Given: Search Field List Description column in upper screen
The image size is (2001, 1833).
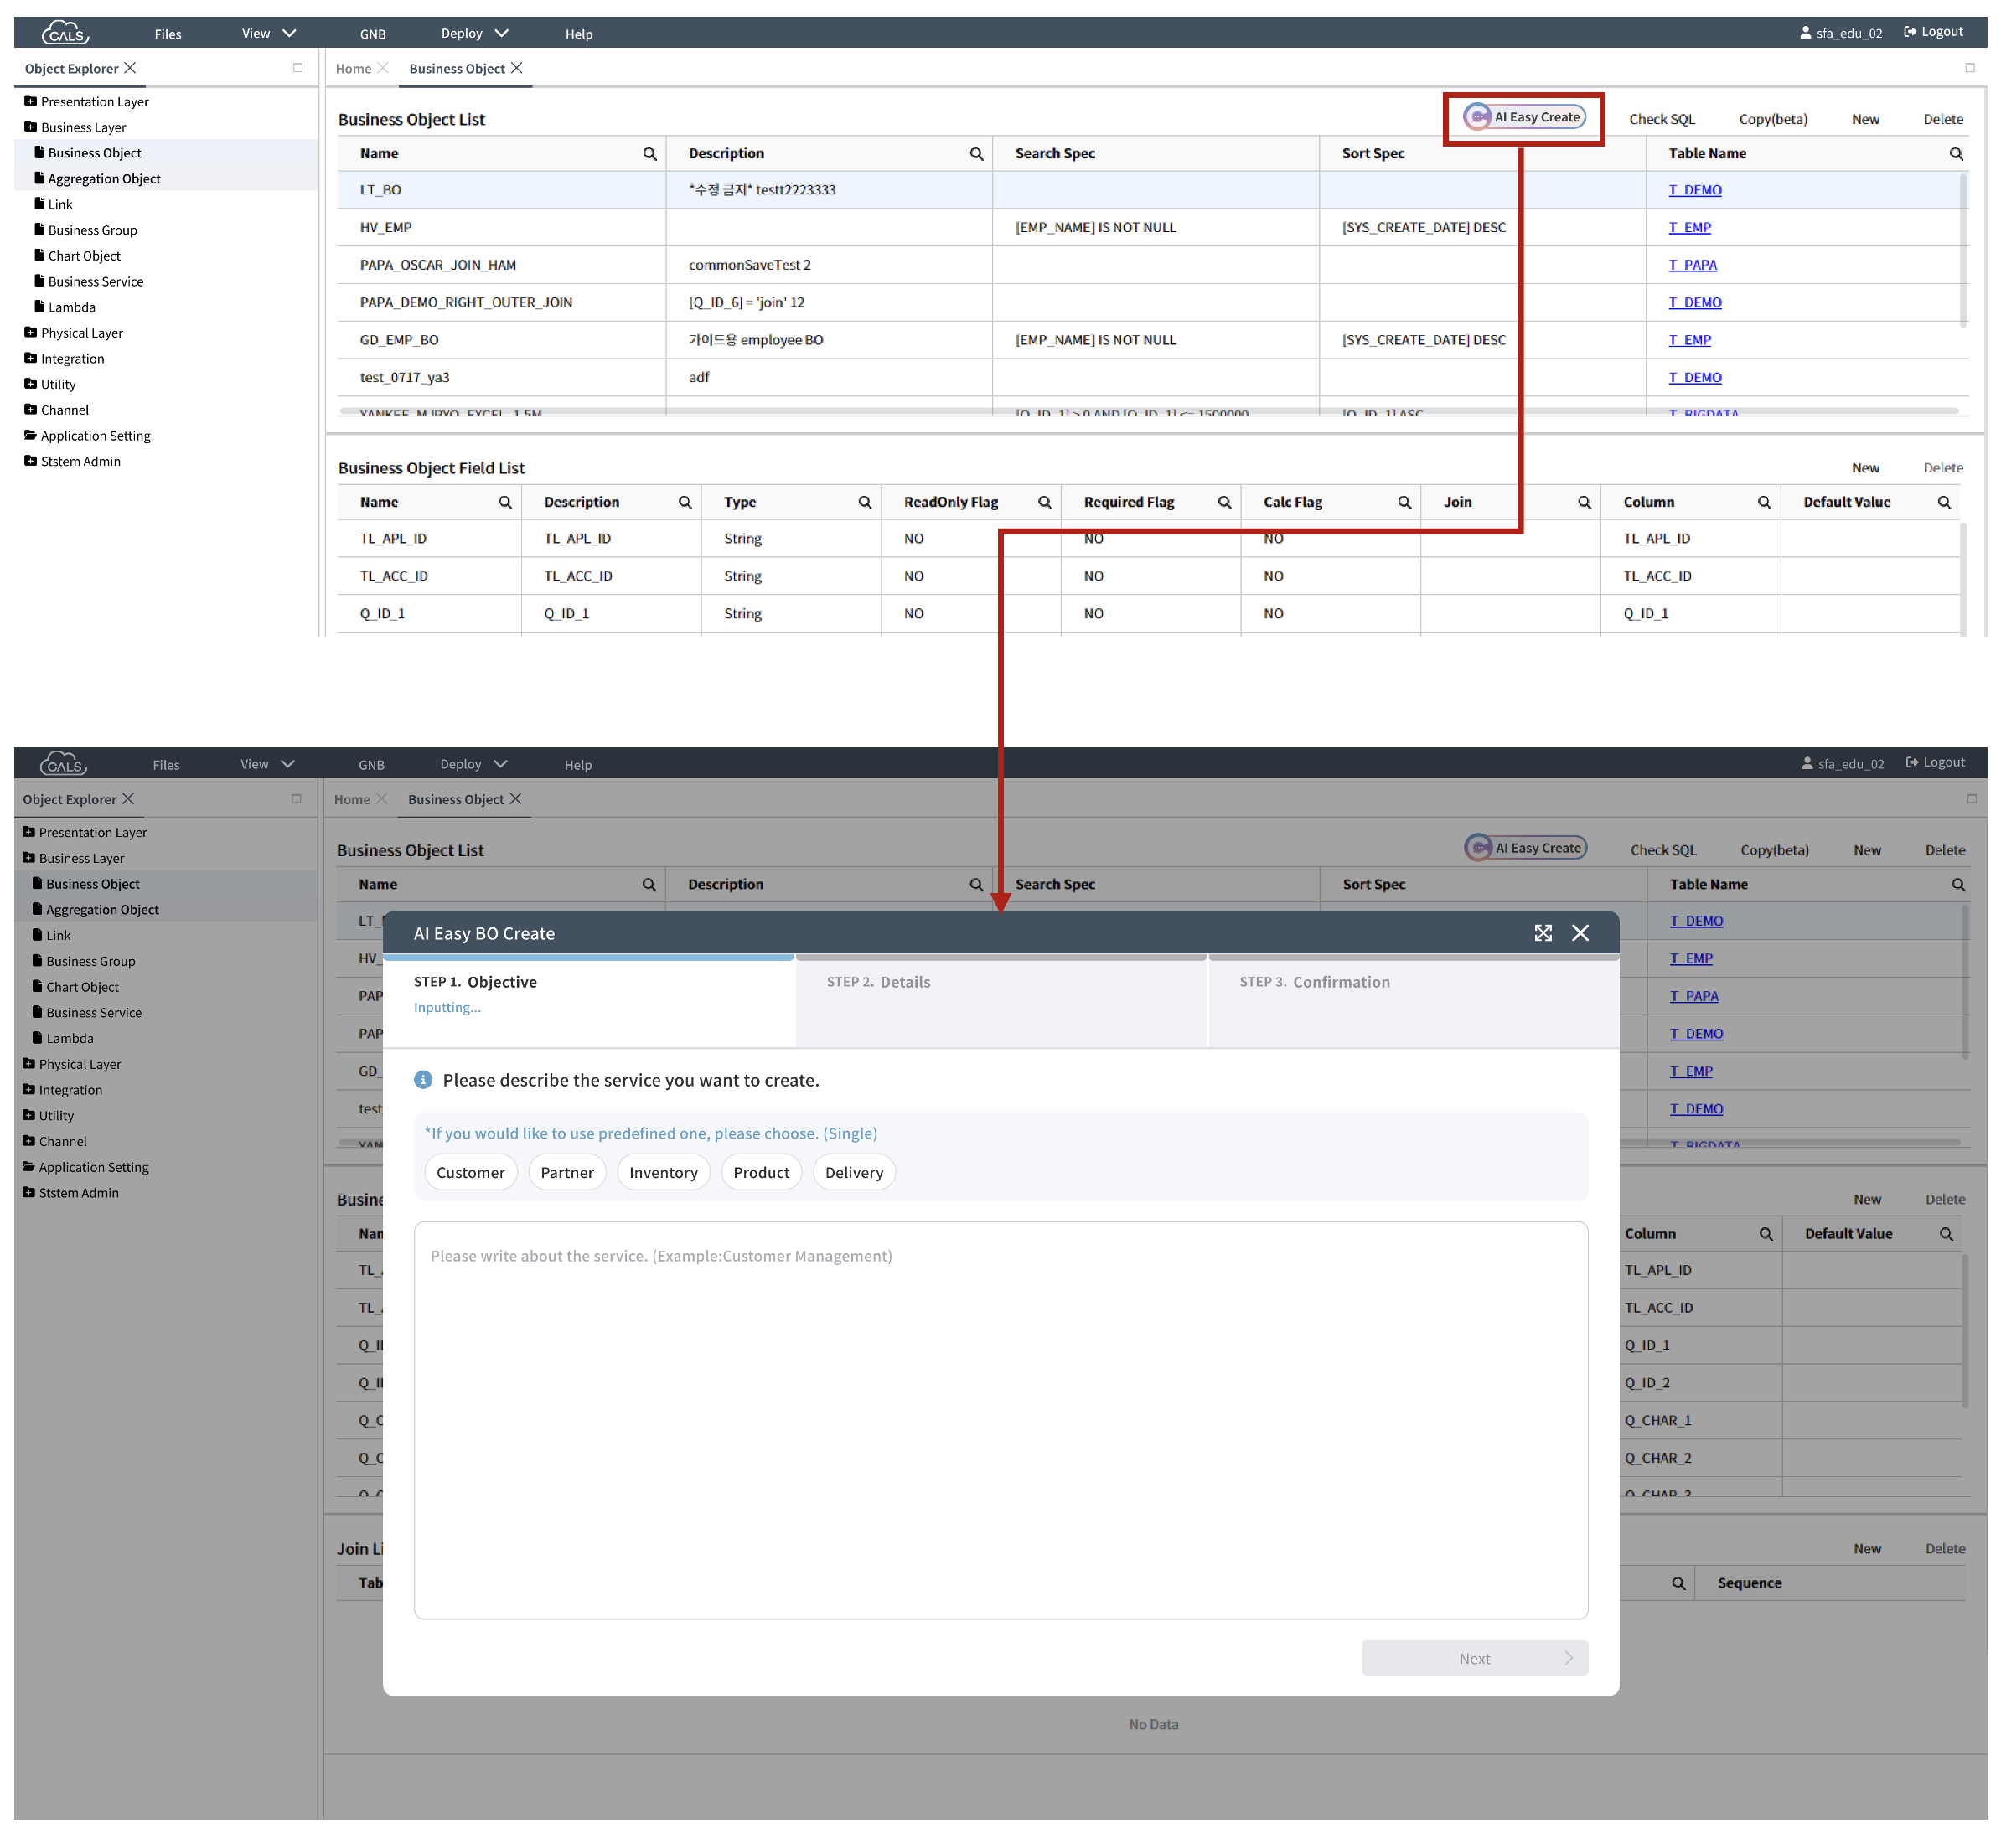Looking at the screenshot, I should tap(685, 503).
